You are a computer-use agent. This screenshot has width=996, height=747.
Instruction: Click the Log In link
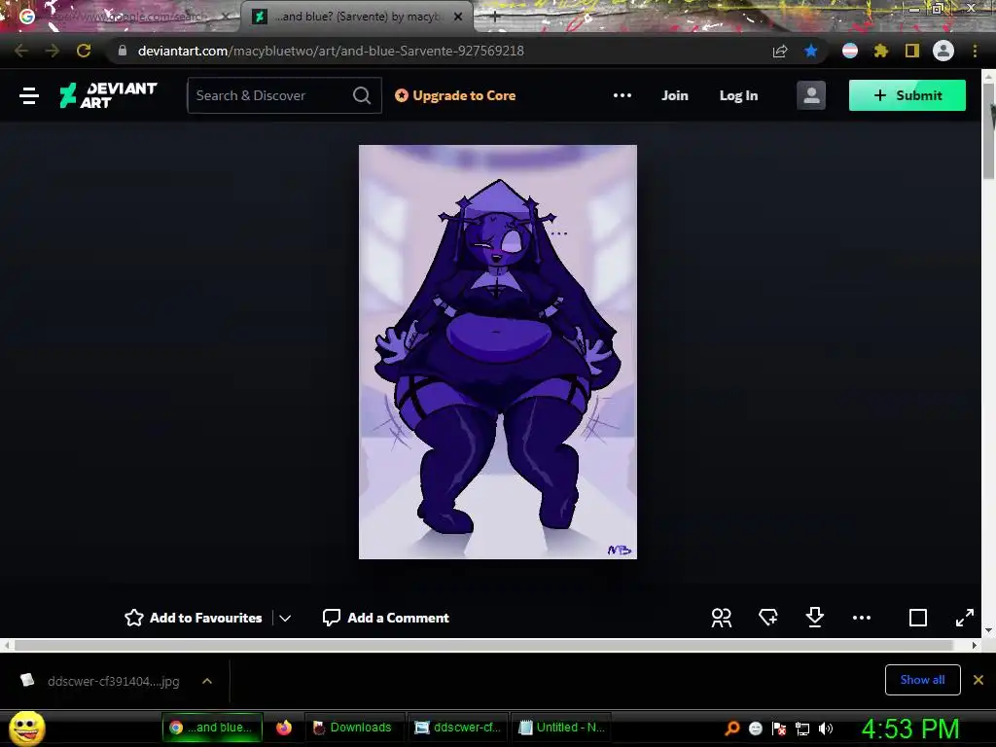(x=738, y=95)
